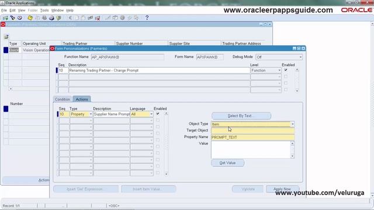
Task: Click the up arrow on the Value box scrollbar
Action: 292,143
